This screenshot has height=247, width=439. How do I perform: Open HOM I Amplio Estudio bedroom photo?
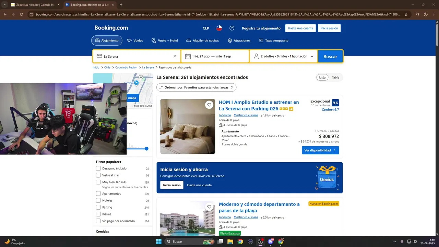188,127
